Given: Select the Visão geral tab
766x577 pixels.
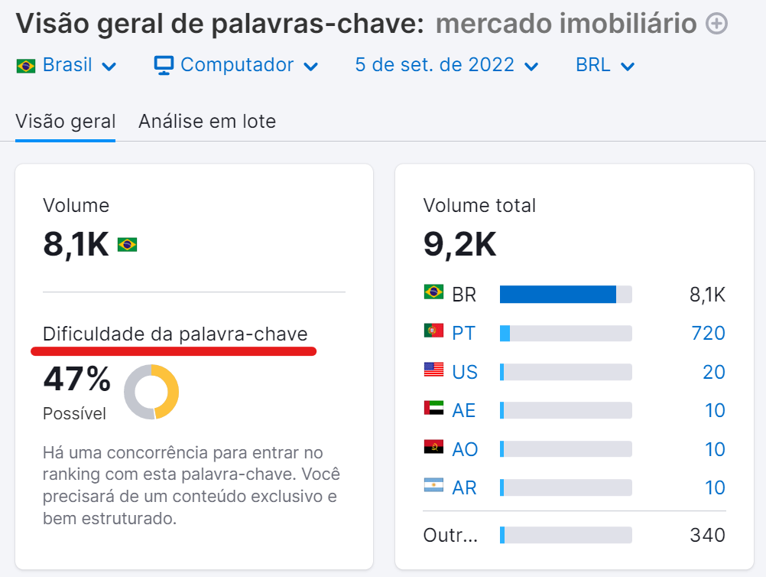Looking at the screenshot, I should (x=65, y=121).
